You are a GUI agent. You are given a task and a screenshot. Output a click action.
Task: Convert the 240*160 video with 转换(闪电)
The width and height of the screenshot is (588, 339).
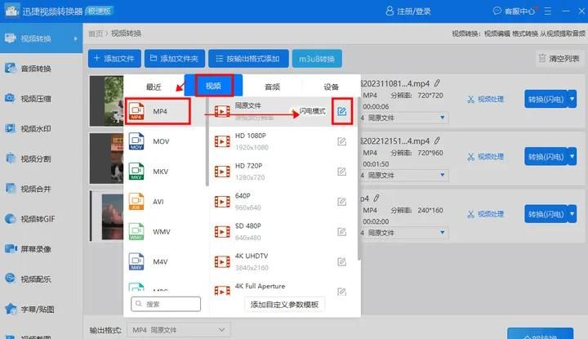(x=546, y=214)
